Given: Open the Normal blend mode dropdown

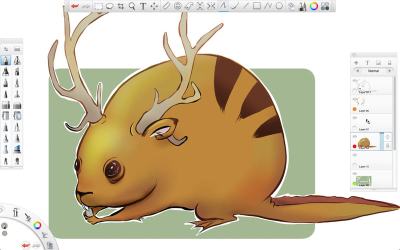Looking at the screenshot, I should [373, 71].
